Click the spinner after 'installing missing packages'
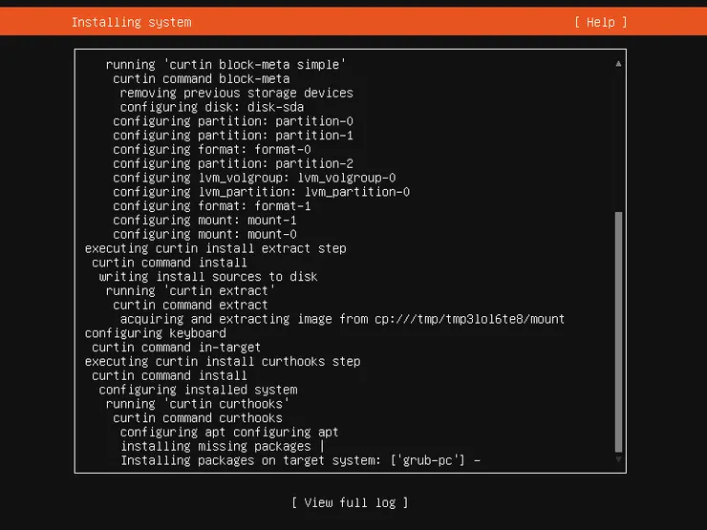Viewport: 707px width, 530px height. coord(322,446)
